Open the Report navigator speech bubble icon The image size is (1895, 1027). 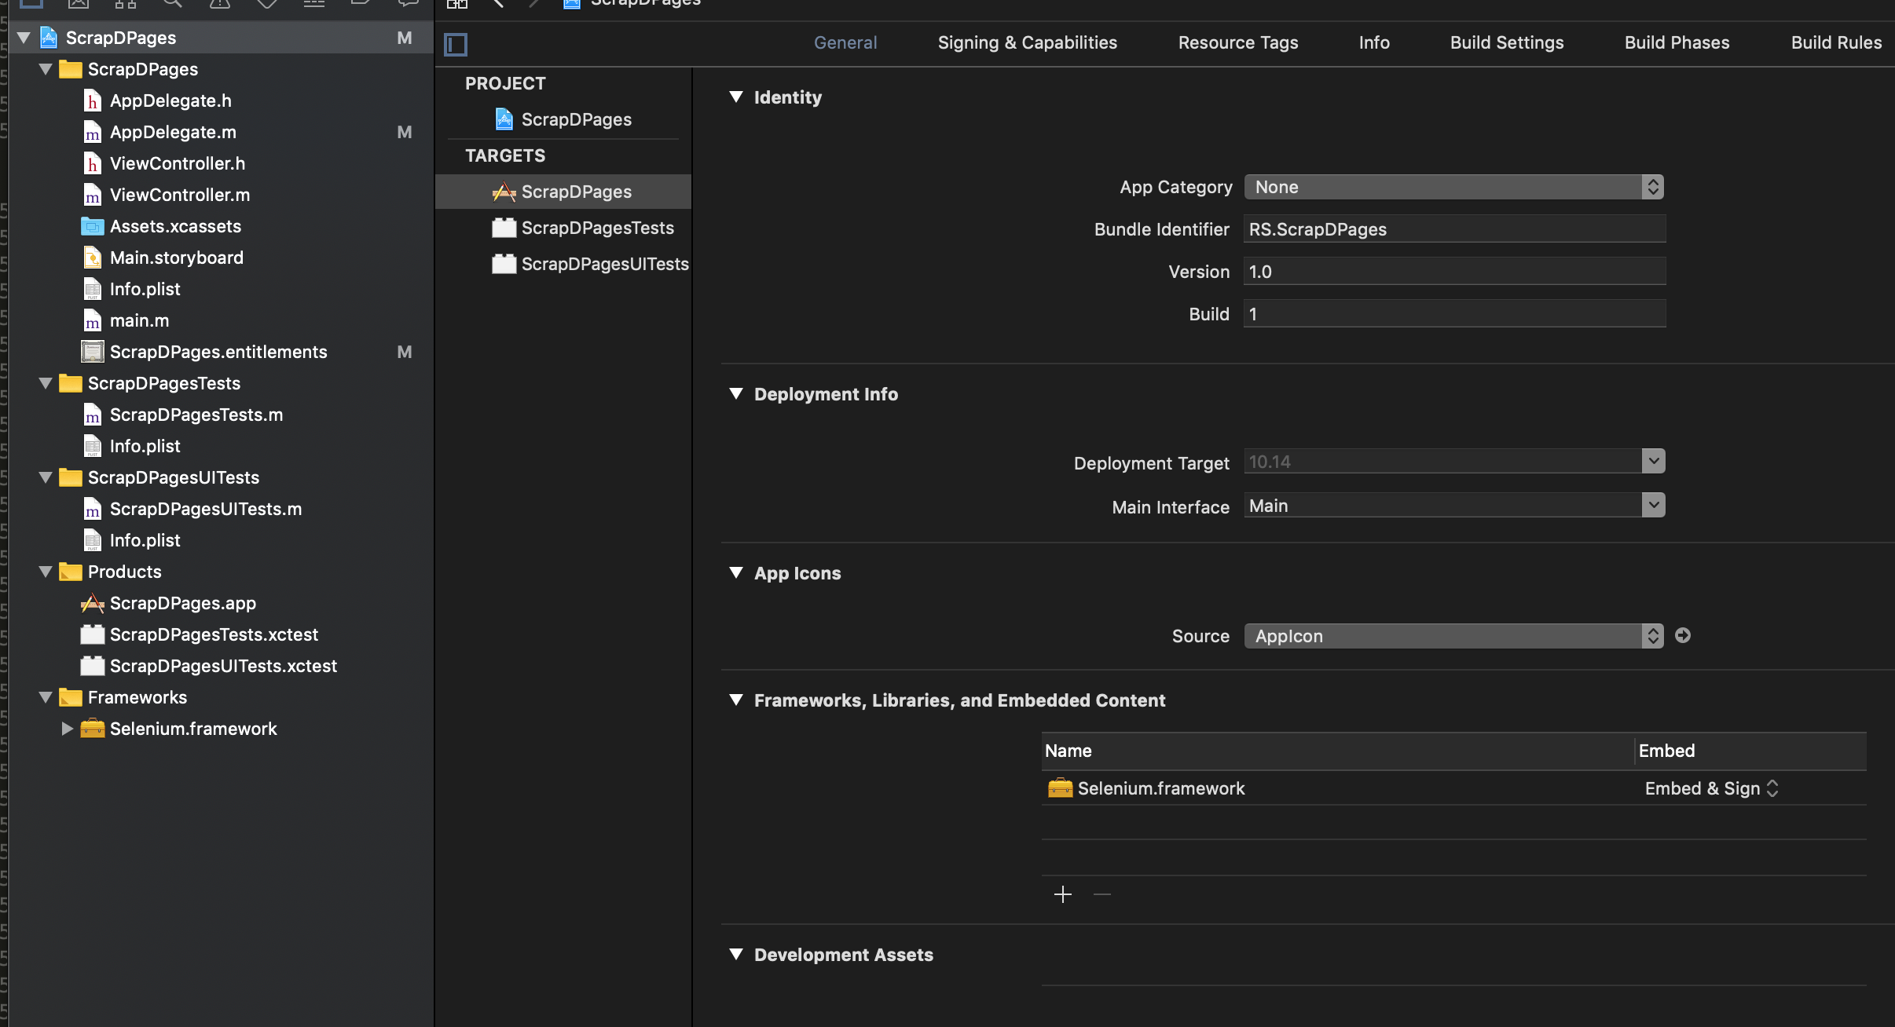coord(407,4)
